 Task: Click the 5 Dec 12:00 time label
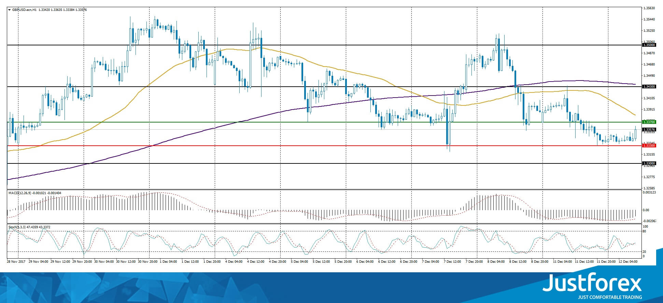tap(321, 262)
